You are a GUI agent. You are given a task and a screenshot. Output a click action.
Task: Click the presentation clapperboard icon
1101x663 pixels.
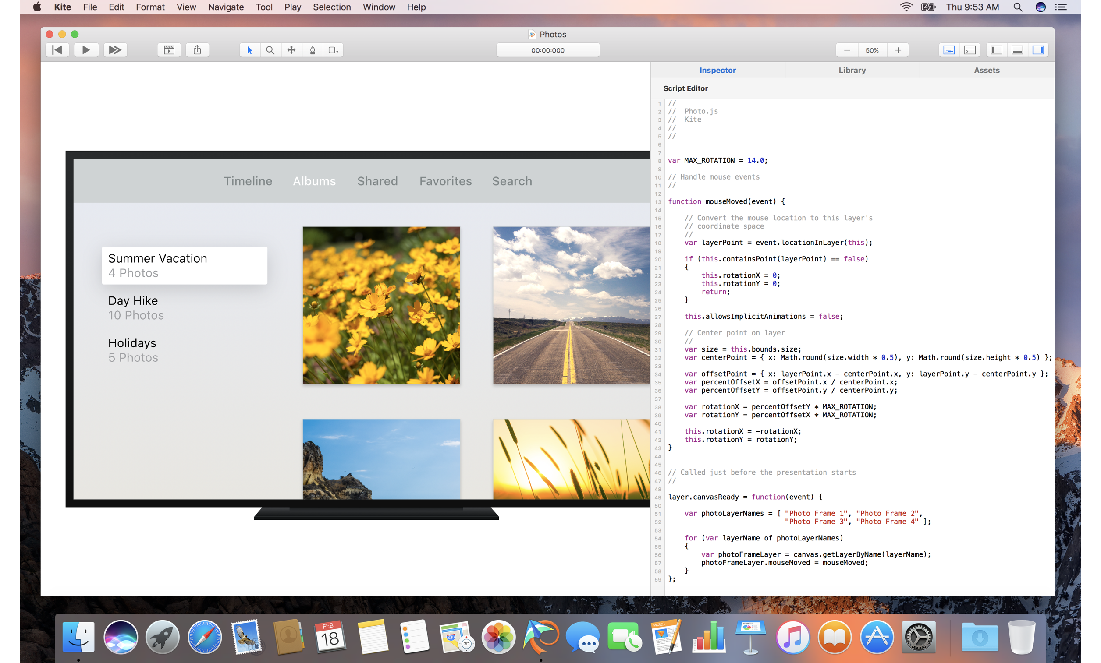169,50
